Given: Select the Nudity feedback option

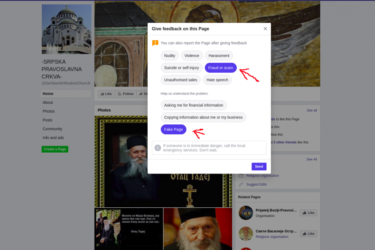Looking at the screenshot, I should coord(170,56).
